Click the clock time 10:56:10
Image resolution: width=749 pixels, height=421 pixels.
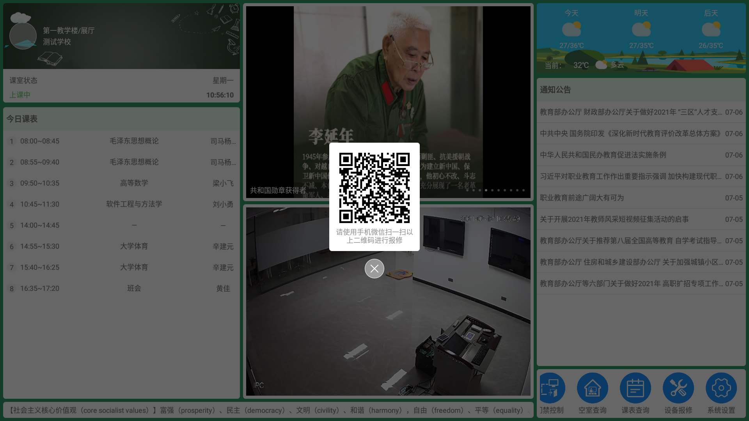(x=220, y=95)
